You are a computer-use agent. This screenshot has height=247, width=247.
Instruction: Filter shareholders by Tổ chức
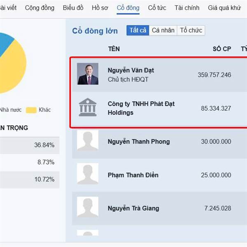pyautogui.click(x=191, y=30)
